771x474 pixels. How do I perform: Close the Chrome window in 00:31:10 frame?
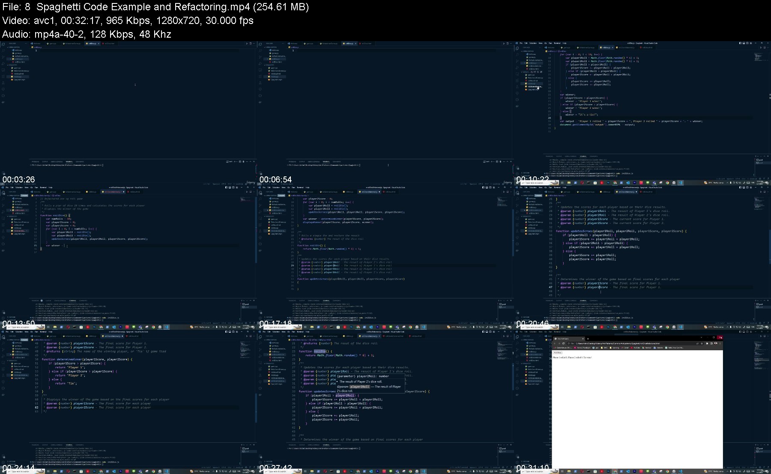tap(720, 337)
